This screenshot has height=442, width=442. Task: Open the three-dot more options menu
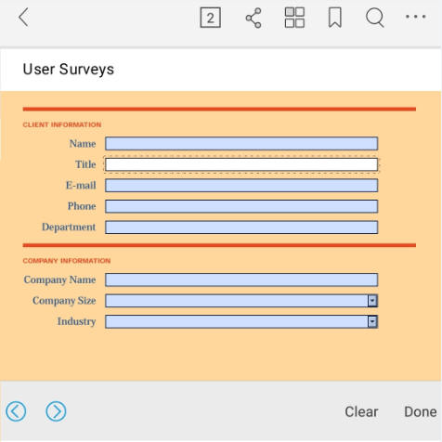click(416, 17)
